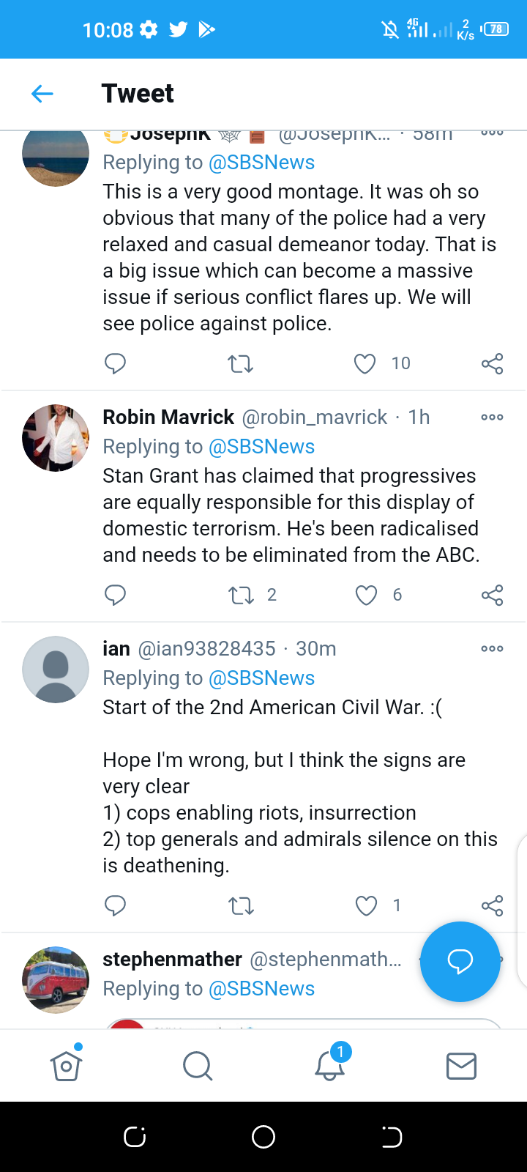Like the tweet about the police montage
527x1172 pixels.
(365, 363)
